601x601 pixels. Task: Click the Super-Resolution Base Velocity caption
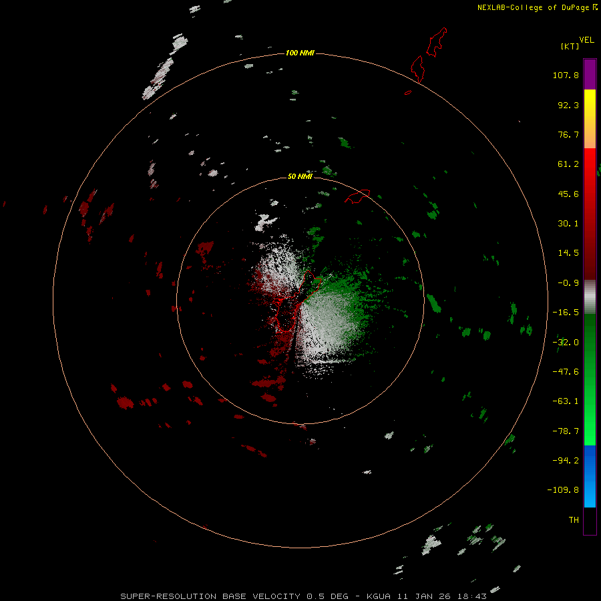304,596
